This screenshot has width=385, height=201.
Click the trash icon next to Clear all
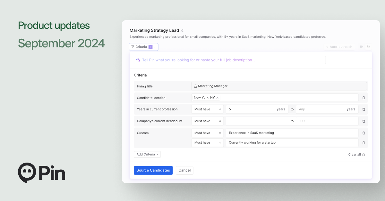[x=363, y=154]
